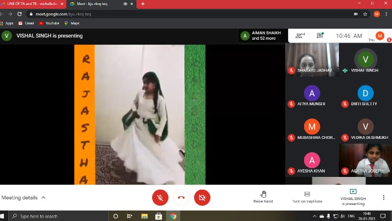Select VISHAL SINGH participant tile
392x221 pixels.
(365, 60)
